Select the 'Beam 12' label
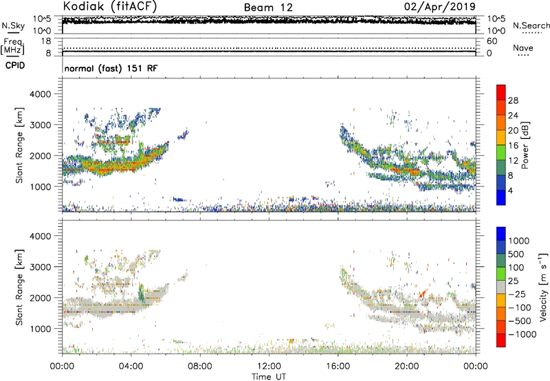 pyautogui.click(x=268, y=8)
